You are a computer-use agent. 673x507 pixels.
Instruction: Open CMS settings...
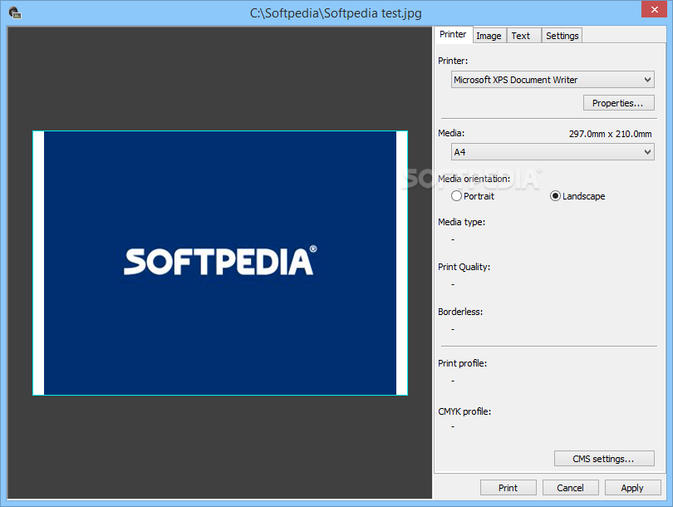pyautogui.click(x=604, y=459)
